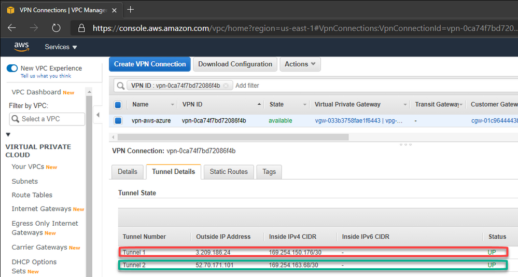
Task: Click the padlock site info icon
Action: tap(81, 29)
